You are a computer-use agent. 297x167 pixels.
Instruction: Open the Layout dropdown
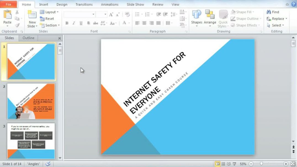pyautogui.click(x=49, y=12)
